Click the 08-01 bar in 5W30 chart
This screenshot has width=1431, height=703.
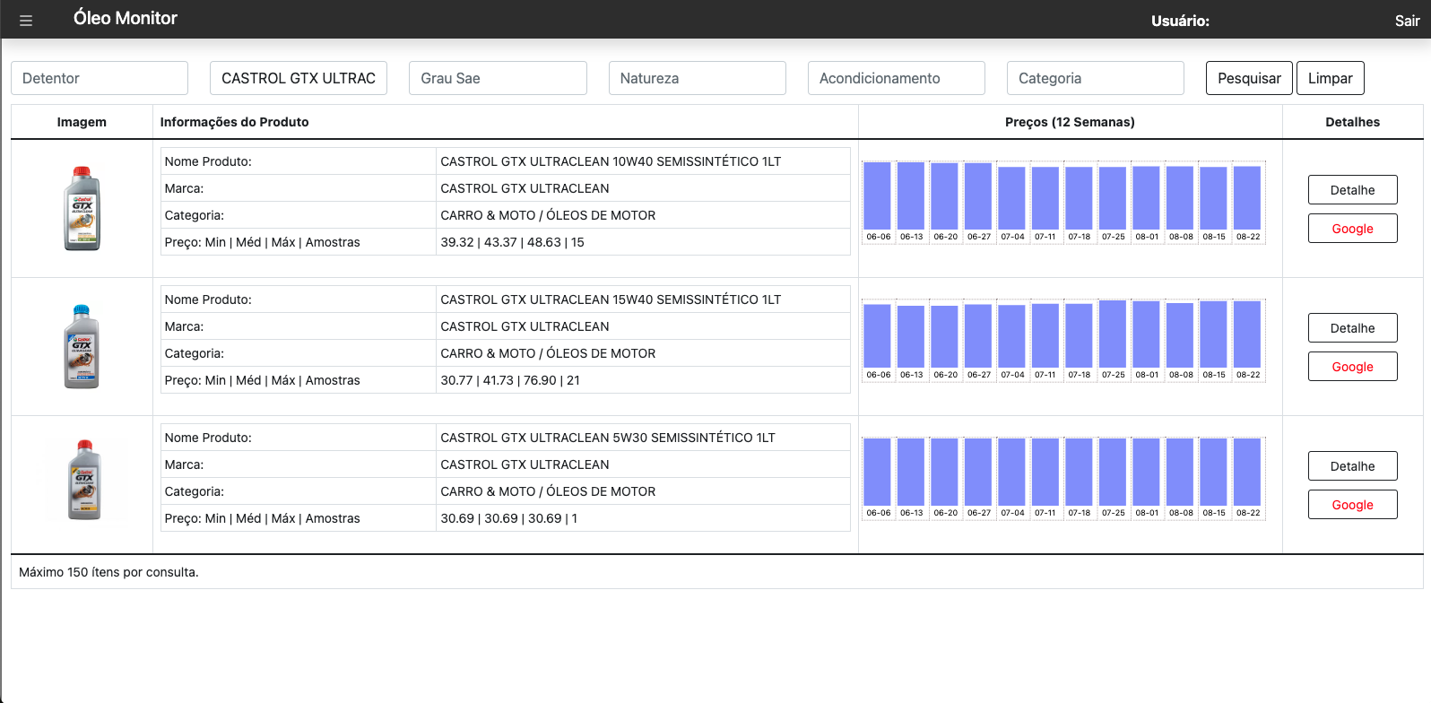click(1147, 473)
